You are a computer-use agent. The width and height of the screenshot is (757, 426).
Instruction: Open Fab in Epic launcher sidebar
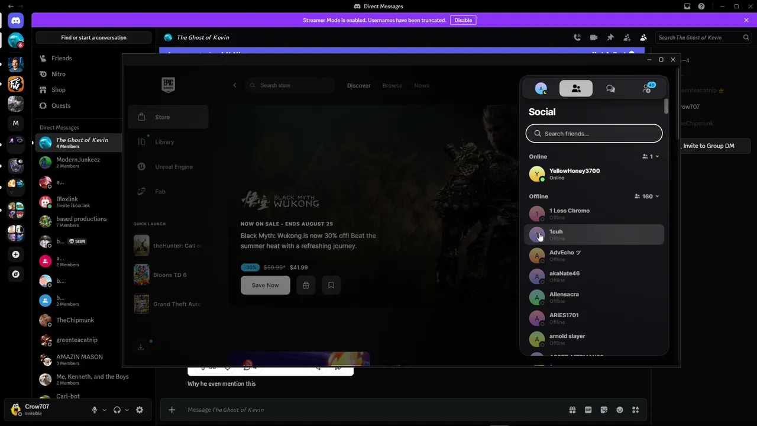(x=168, y=192)
